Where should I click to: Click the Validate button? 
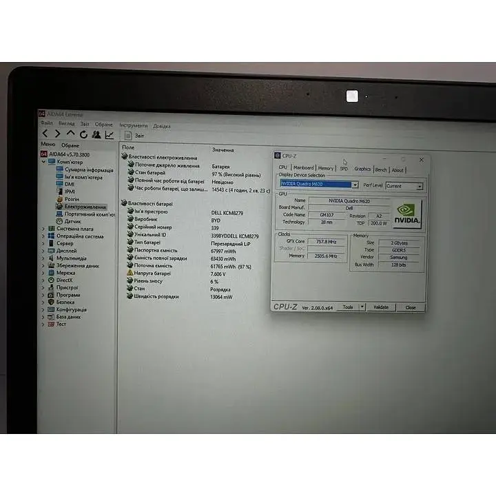pos(381,307)
